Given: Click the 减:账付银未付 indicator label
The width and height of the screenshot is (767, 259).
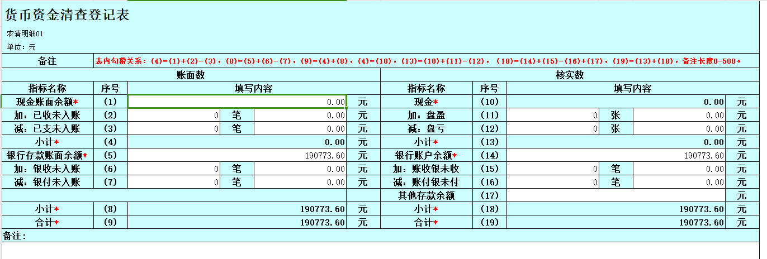Looking at the screenshot, I should pos(426,182).
